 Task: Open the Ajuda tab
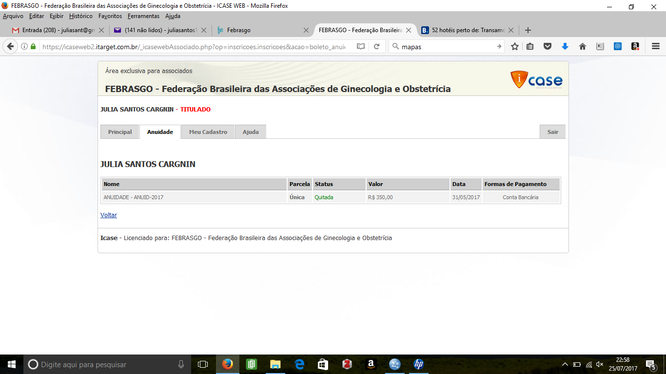(251, 132)
